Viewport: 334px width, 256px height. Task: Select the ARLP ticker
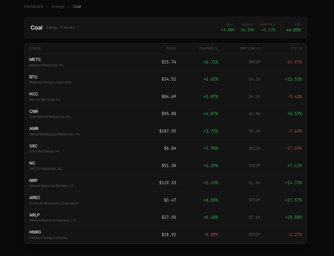[34, 215]
